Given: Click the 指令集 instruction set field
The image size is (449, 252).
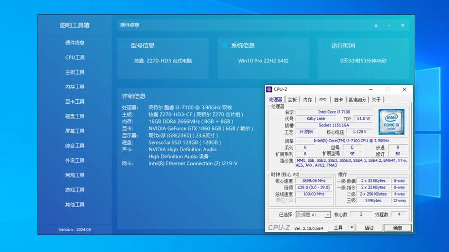Looking at the screenshot, I should point(352,163).
